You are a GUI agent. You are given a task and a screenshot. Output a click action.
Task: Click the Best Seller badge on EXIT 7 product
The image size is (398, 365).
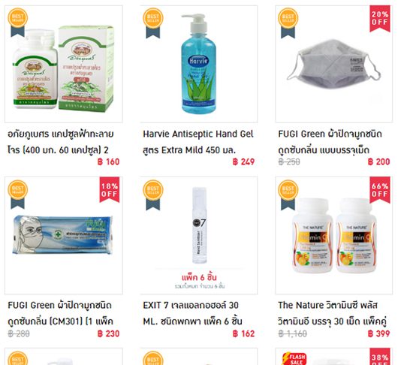[153, 195]
